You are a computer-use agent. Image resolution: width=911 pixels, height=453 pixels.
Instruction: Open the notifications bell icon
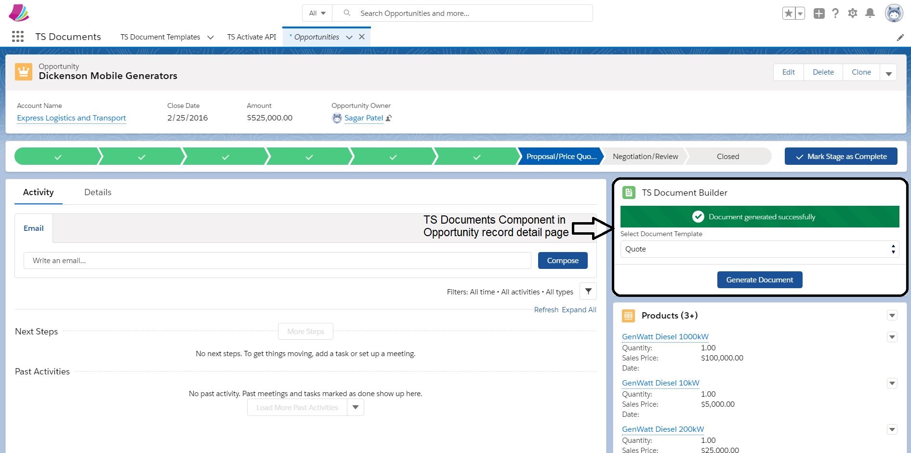870,13
